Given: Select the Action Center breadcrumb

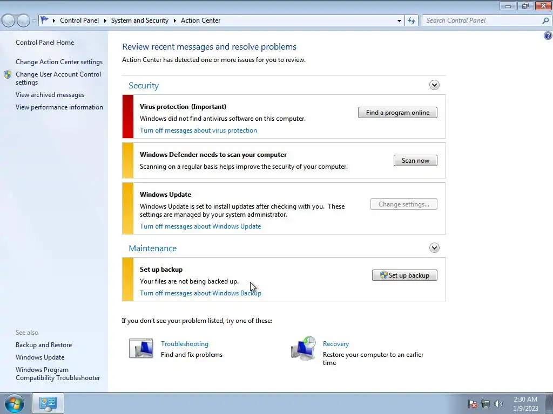Looking at the screenshot, I should pos(201,20).
